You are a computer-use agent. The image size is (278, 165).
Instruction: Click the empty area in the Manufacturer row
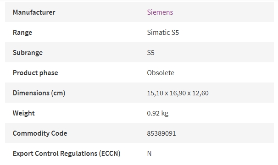pos(223,12)
